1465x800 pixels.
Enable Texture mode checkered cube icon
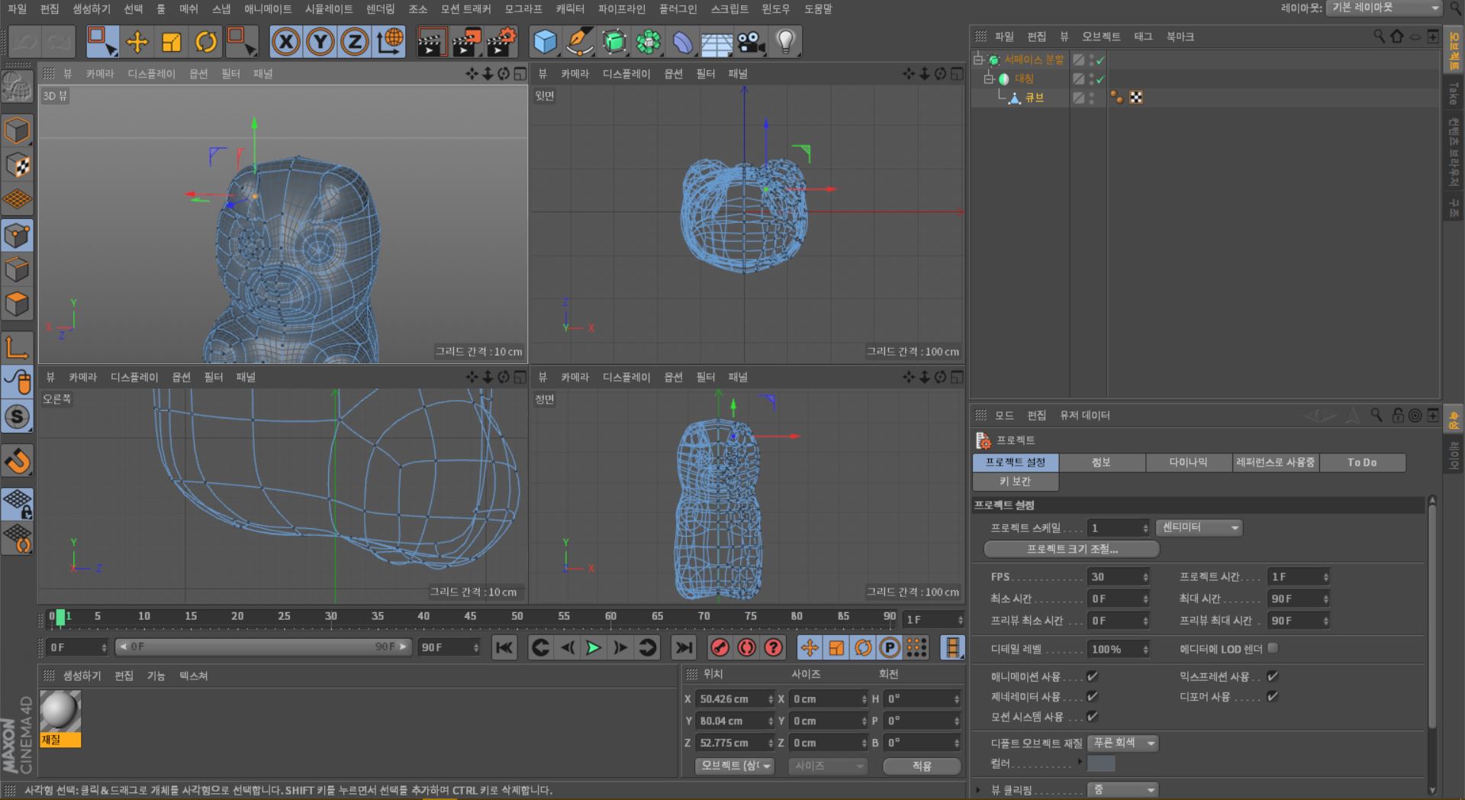point(17,165)
